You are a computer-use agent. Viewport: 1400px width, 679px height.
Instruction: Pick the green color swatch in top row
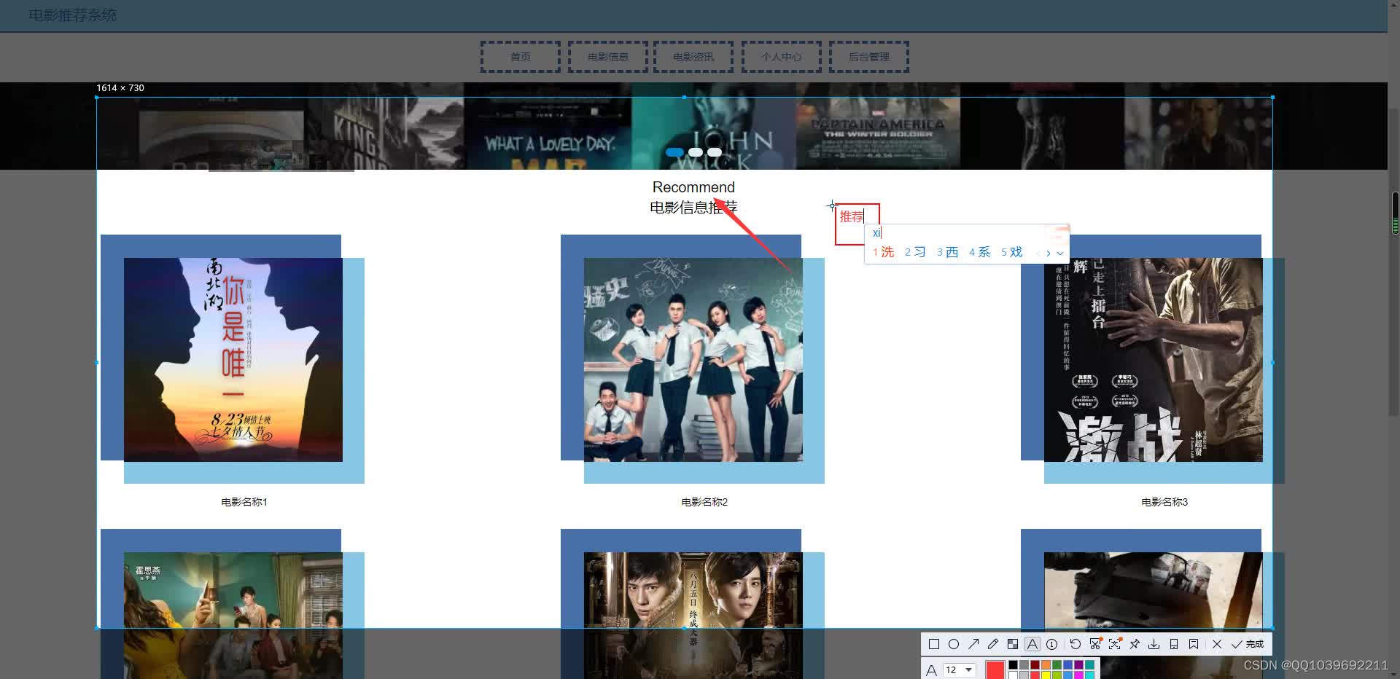1057,664
